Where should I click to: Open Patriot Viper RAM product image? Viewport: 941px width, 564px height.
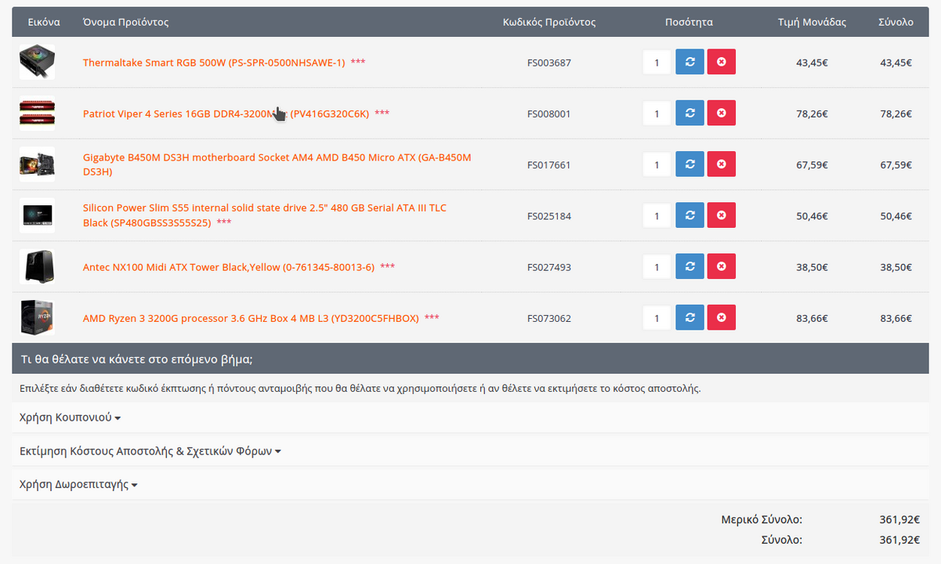point(37,114)
